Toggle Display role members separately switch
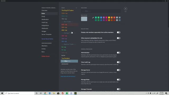Screen dimensions: 169x95 point(119,32)
